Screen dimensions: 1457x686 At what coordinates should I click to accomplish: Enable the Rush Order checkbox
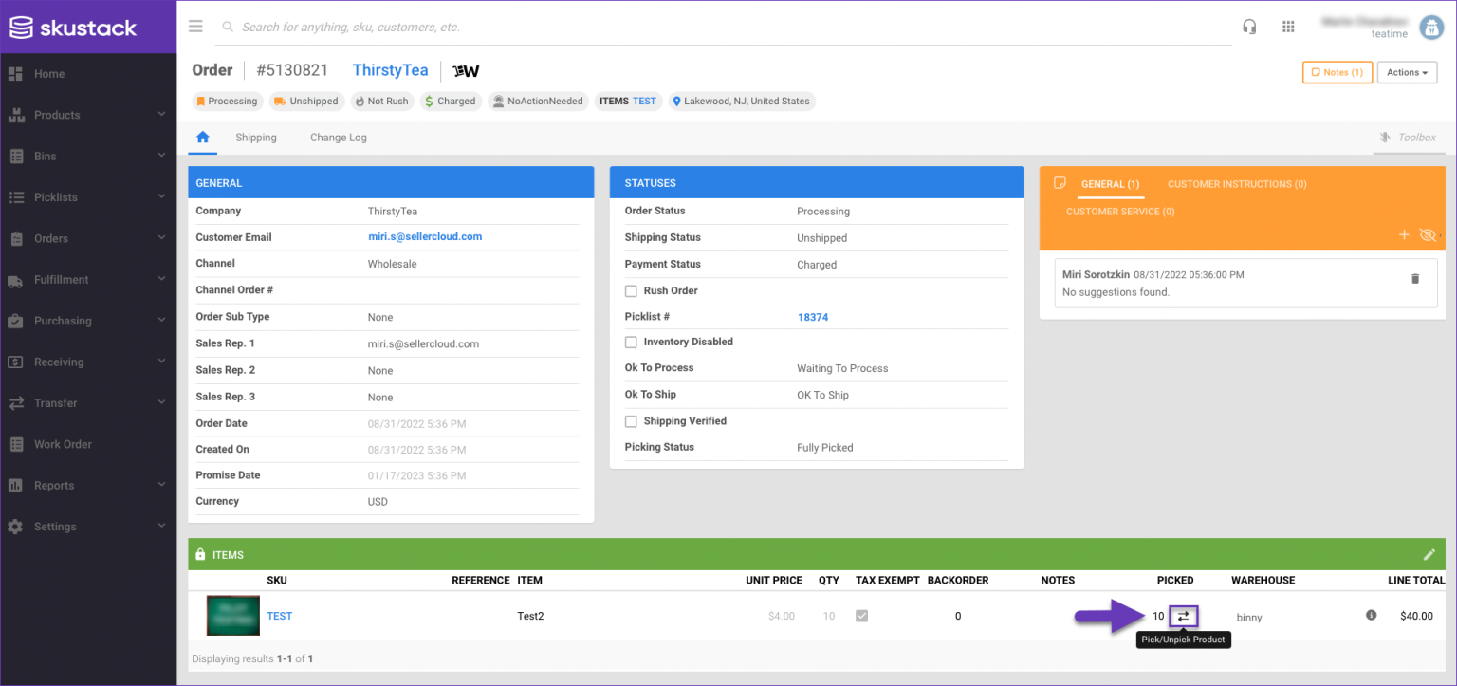click(630, 290)
